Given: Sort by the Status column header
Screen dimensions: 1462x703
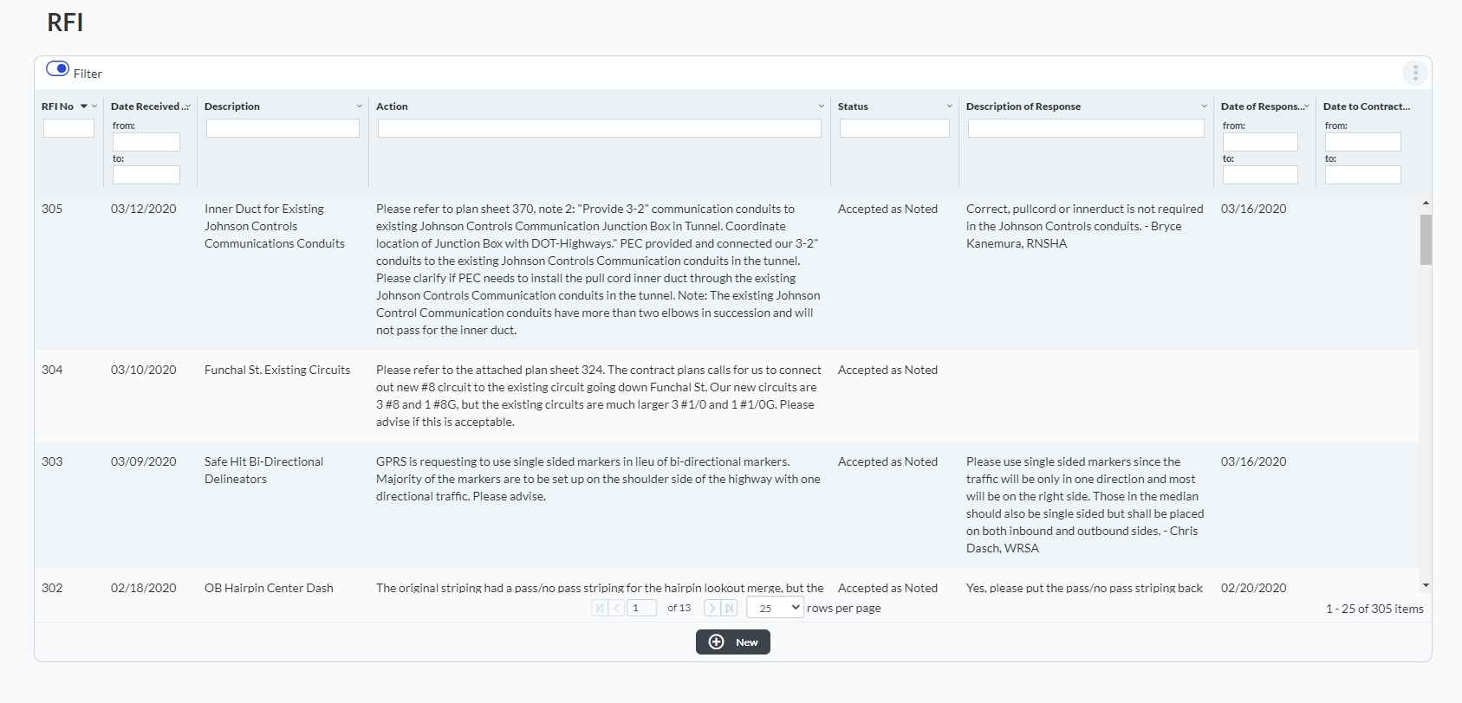Looking at the screenshot, I should click(x=853, y=106).
